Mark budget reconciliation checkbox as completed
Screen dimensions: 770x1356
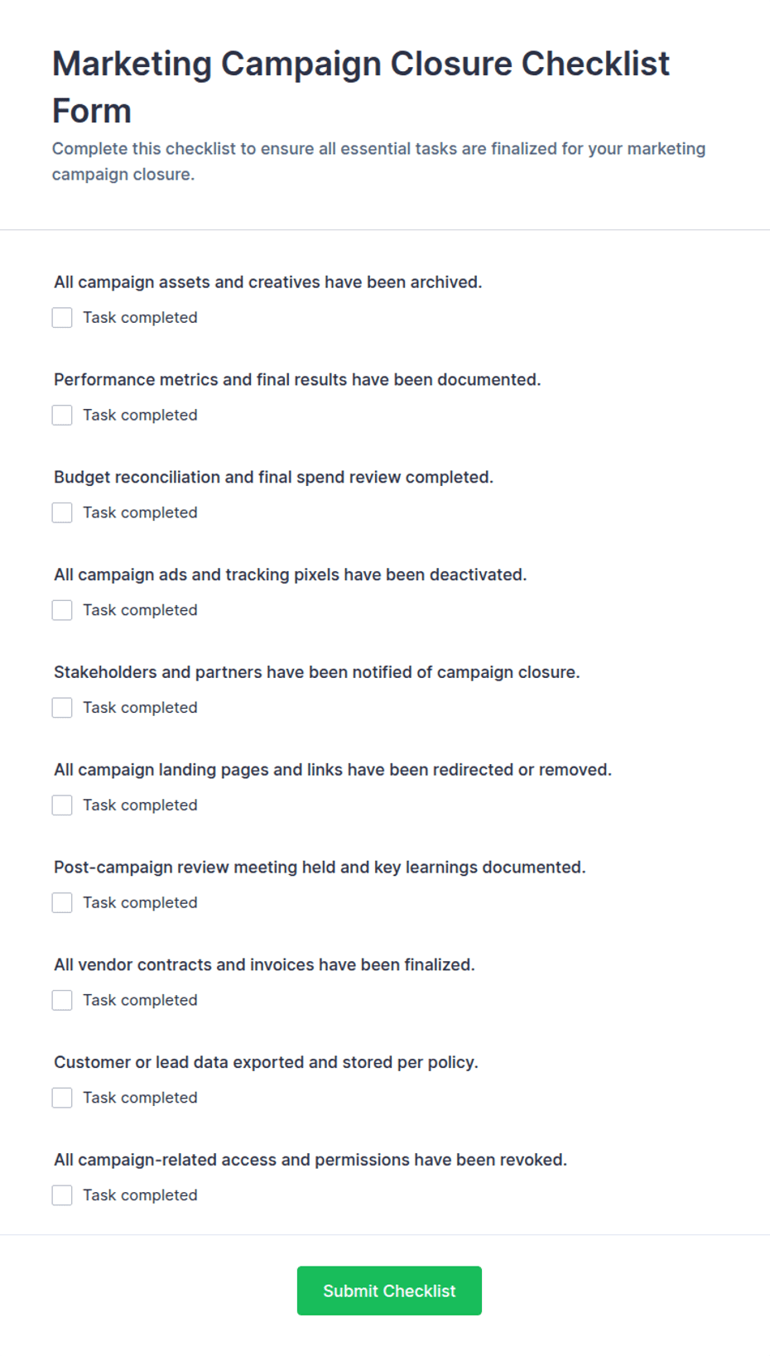62,513
